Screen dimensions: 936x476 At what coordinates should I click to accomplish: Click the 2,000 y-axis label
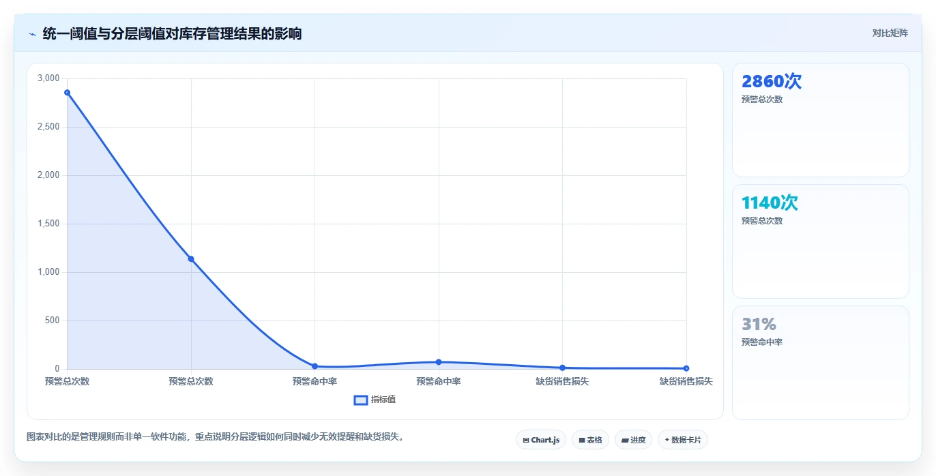point(48,175)
